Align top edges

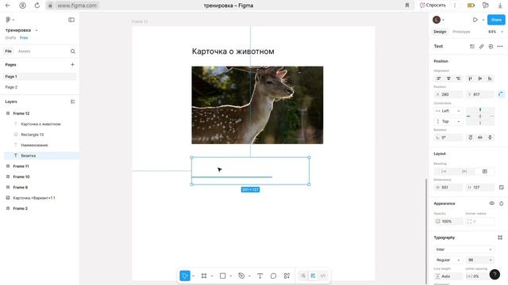point(471,78)
